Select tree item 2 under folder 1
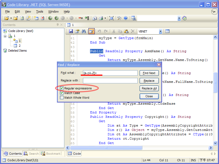219x164 pixels. point(19,46)
